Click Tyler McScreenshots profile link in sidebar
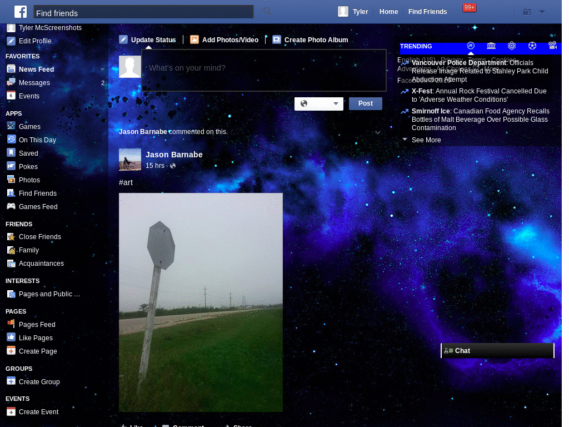This screenshot has width=569, height=427. click(50, 28)
